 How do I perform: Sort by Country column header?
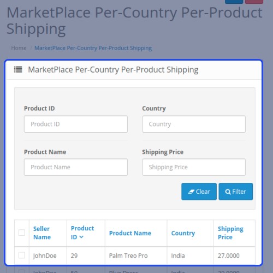click(183, 233)
